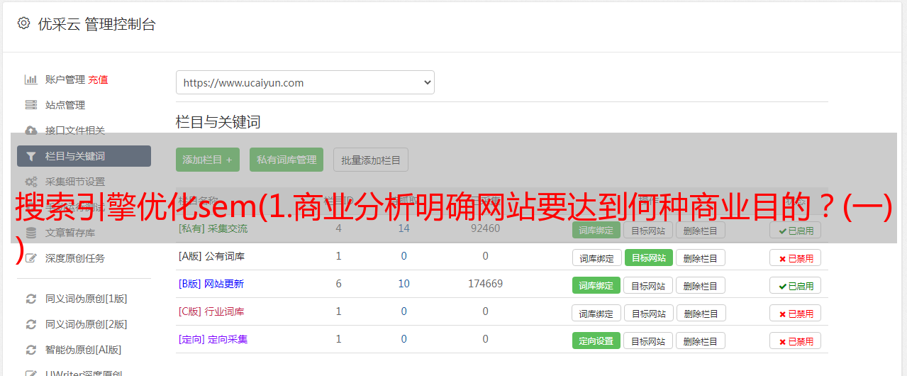
Task: Click the [私有] 采集交流 column name
Action: point(213,228)
